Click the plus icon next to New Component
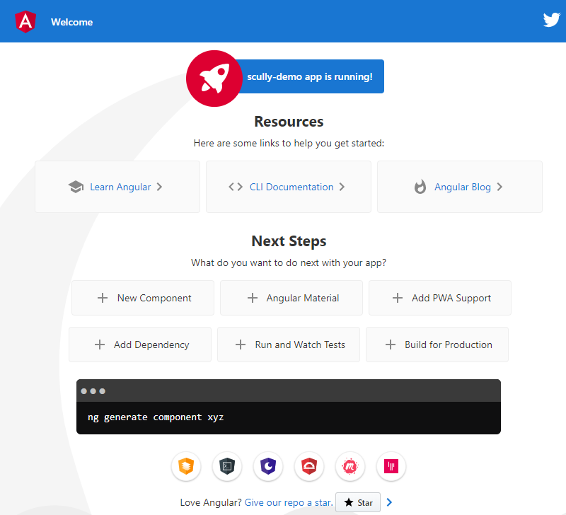 pos(103,298)
